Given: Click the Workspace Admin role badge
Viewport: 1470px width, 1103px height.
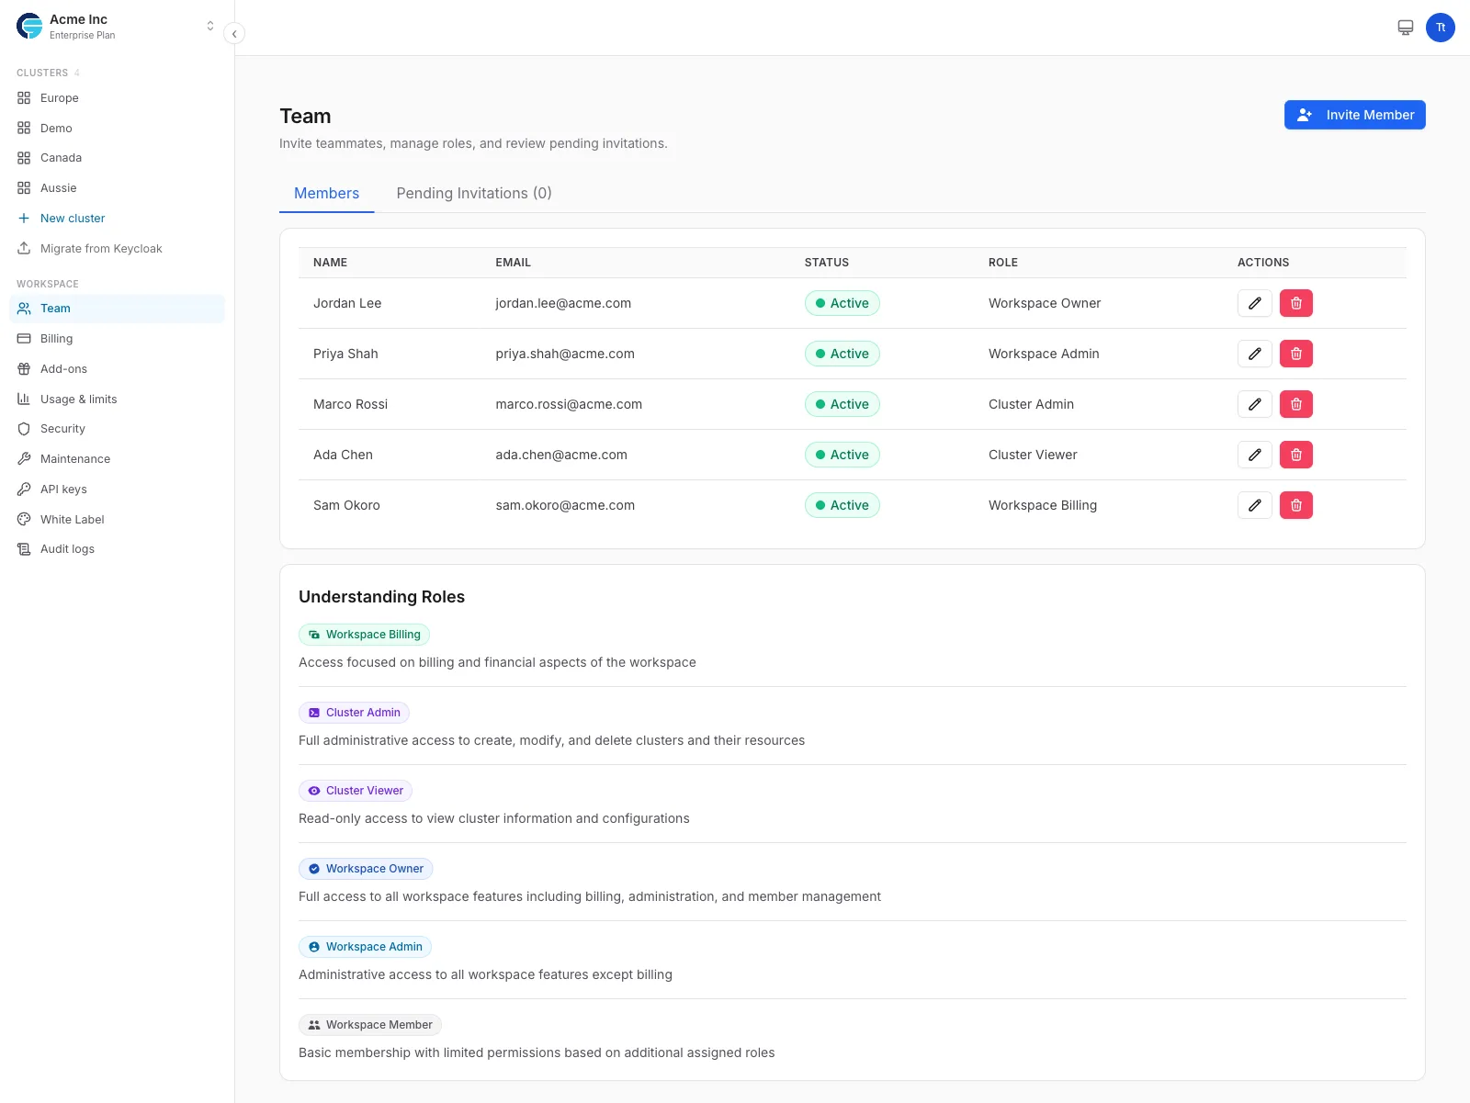Looking at the screenshot, I should pos(365,947).
